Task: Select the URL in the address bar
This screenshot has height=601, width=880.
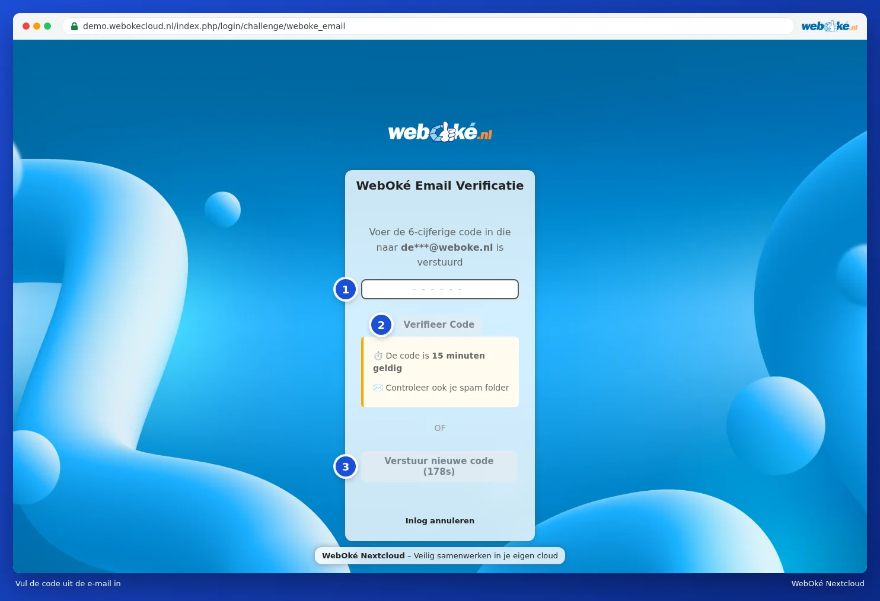Action: (x=214, y=26)
